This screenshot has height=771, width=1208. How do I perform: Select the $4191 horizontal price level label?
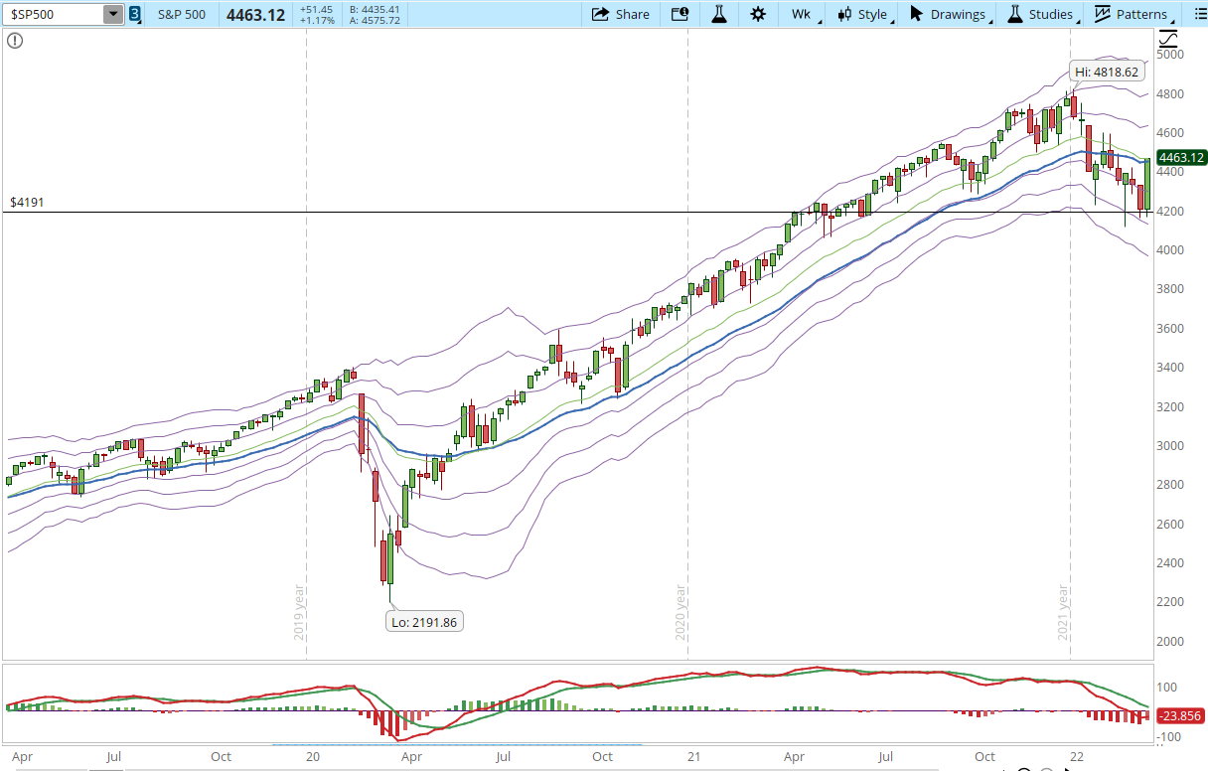tap(27, 202)
